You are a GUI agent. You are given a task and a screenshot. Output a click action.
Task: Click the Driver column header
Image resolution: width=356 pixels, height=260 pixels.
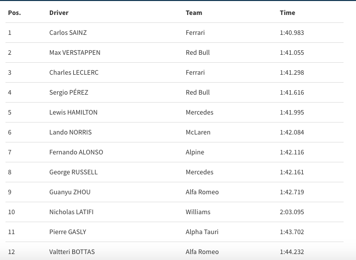click(x=59, y=12)
